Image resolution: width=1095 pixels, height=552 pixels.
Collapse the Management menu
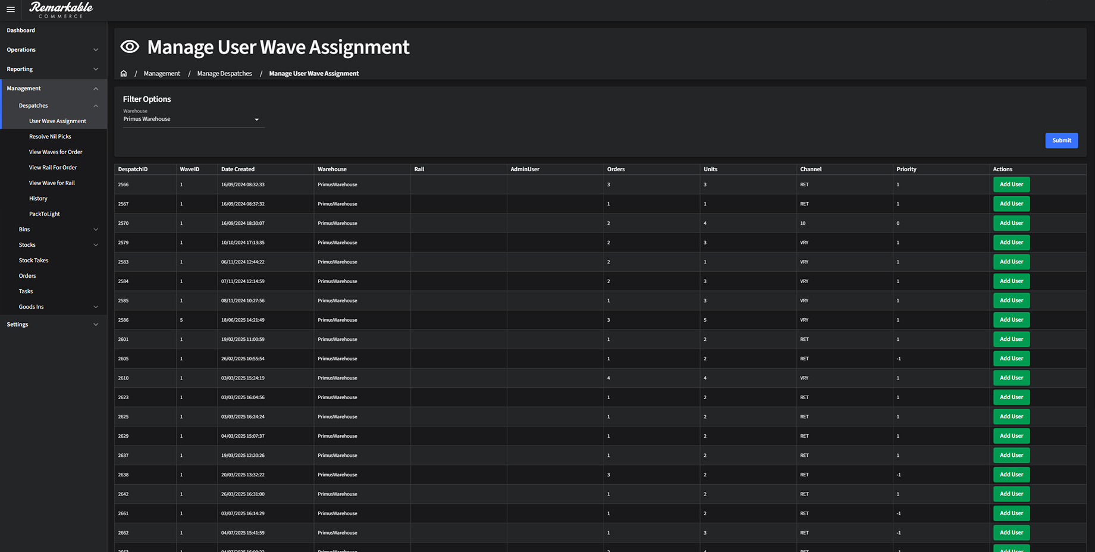coord(54,89)
